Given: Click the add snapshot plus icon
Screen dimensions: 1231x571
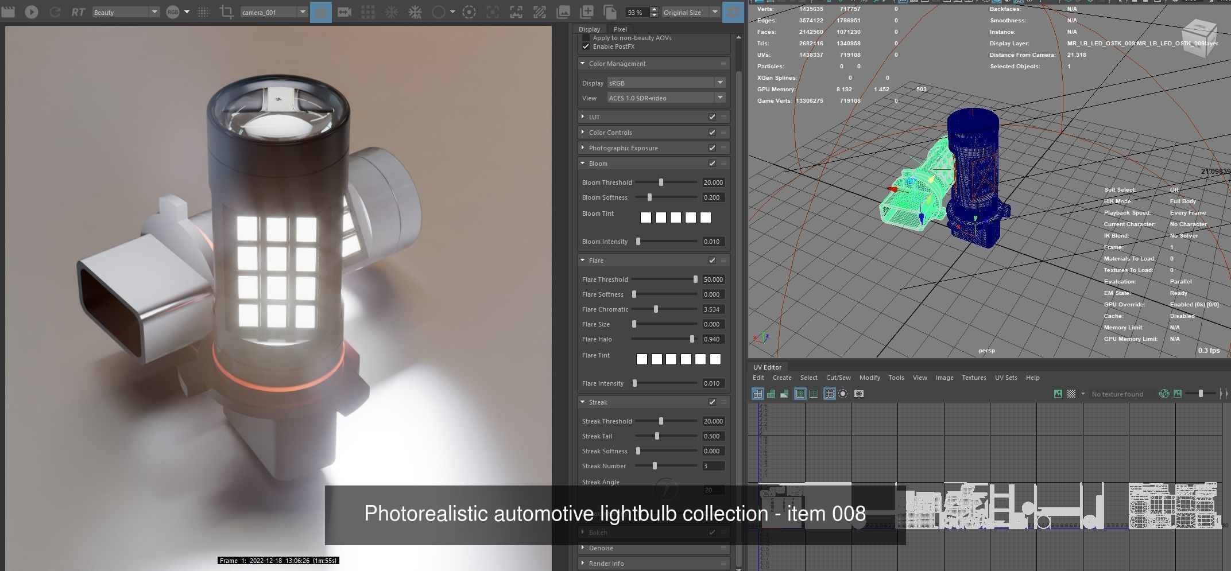Looking at the screenshot, I should [x=587, y=12].
